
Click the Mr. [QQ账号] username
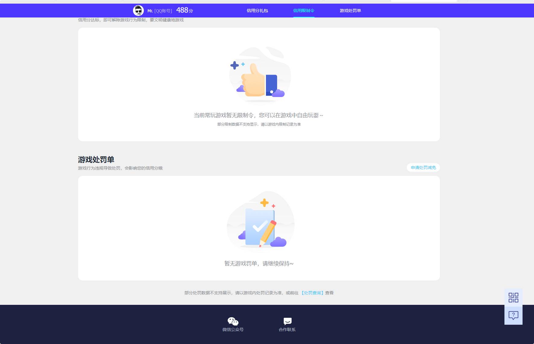160,11
